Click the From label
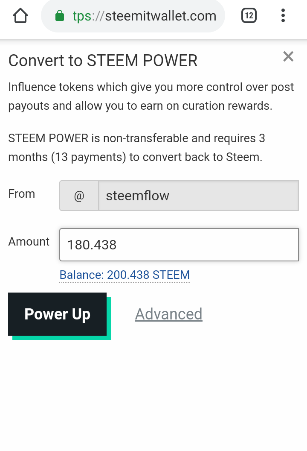 click(x=22, y=193)
